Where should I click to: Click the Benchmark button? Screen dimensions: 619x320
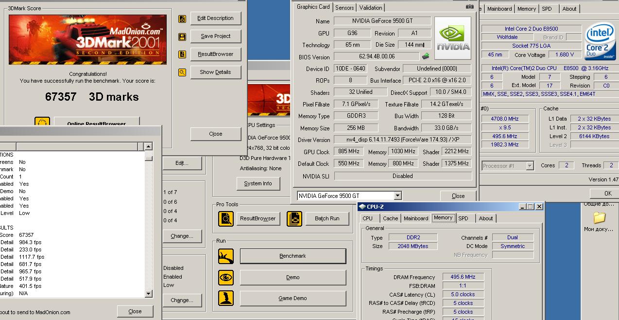click(x=293, y=256)
